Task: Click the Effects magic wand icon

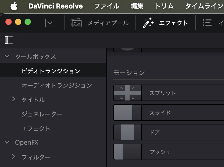Action: [x=148, y=23]
